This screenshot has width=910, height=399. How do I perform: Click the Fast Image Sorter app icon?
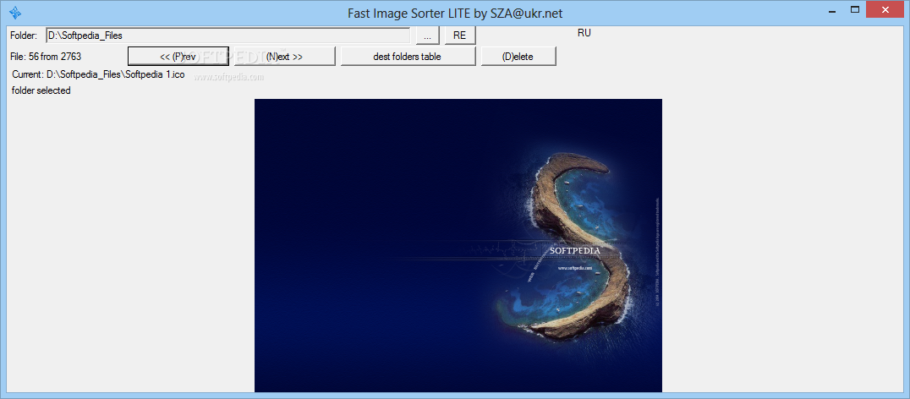pyautogui.click(x=16, y=12)
